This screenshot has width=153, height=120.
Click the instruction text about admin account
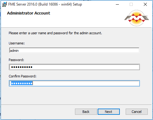pos(55,33)
